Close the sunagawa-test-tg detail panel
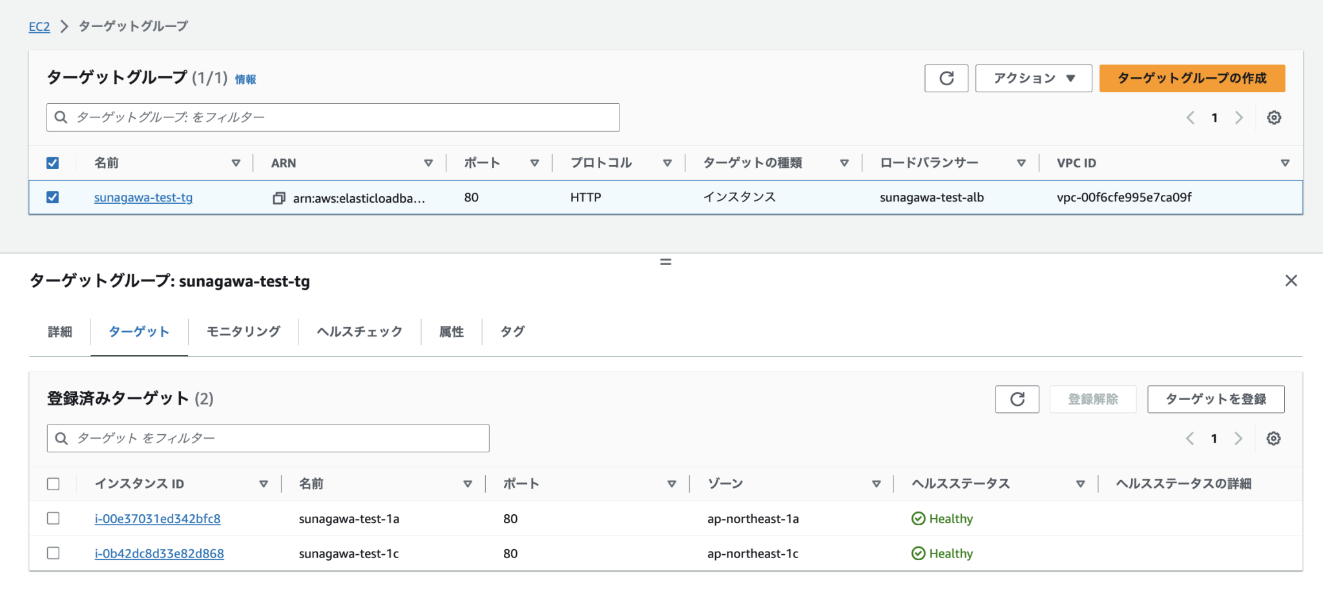Viewport: 1323px width, 591px height. tap(1291, 281)
